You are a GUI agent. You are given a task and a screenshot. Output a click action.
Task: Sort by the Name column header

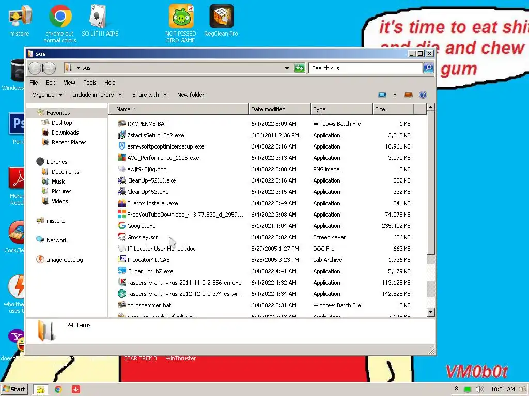click(179, 109)
